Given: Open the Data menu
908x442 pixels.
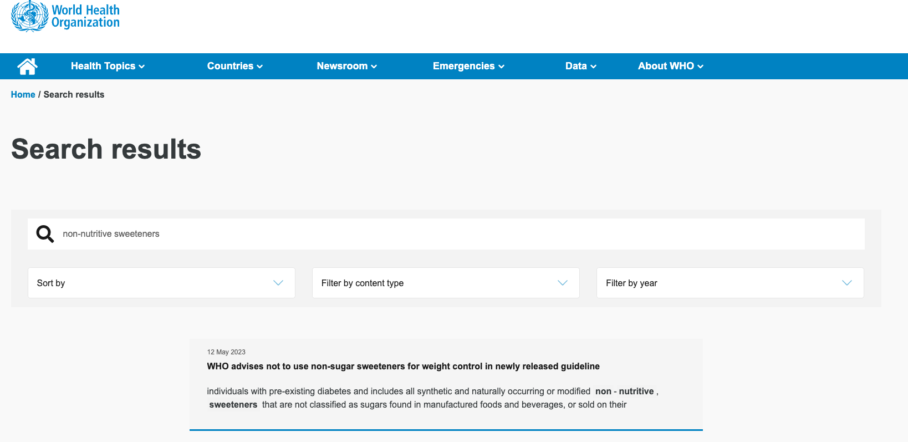Looking at the screenshot, I should (580, 66).
